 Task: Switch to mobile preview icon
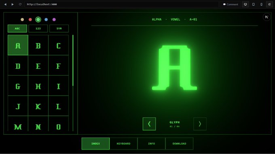click(261, 4)
